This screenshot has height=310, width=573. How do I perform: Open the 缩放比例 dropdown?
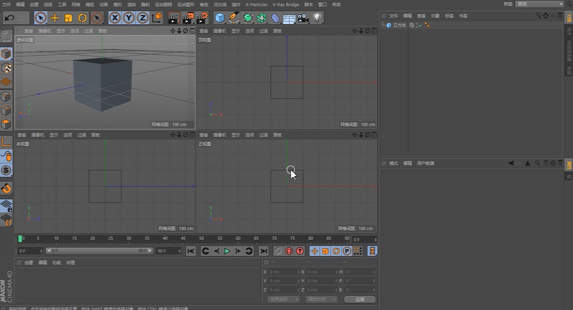tap(321, 299)
